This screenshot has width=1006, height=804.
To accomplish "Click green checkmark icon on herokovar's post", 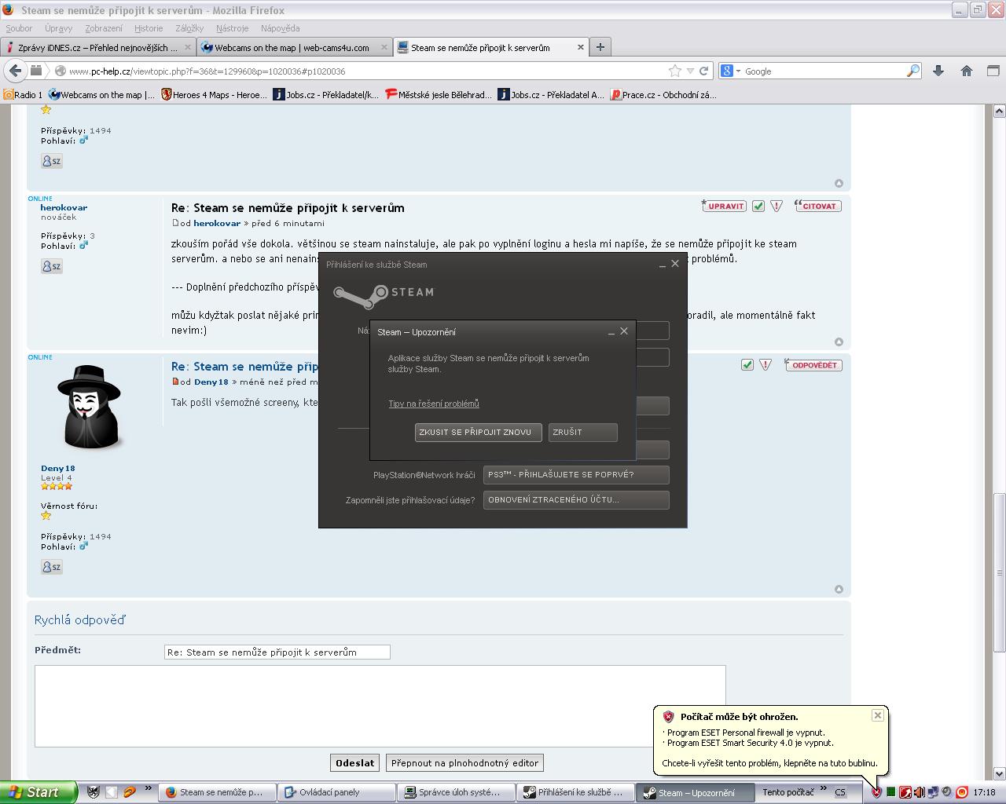I will point(758,206).
